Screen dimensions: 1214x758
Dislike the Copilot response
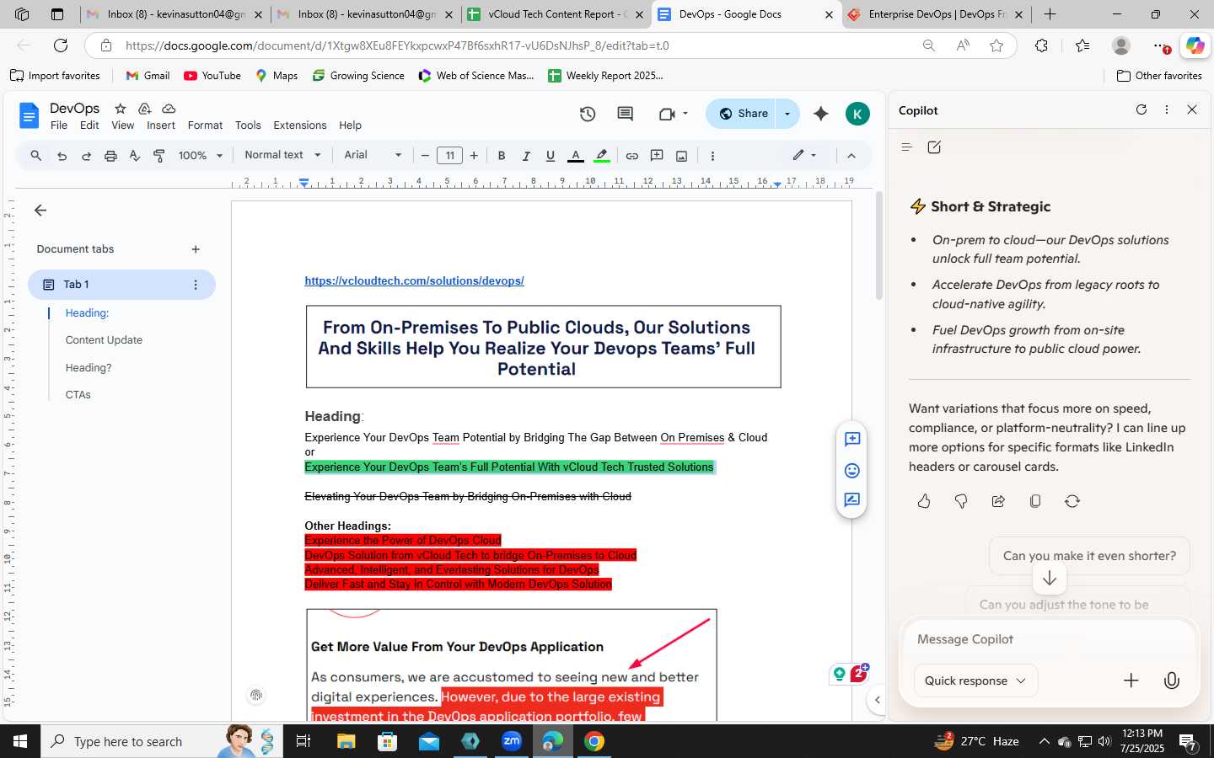[961, 501]
